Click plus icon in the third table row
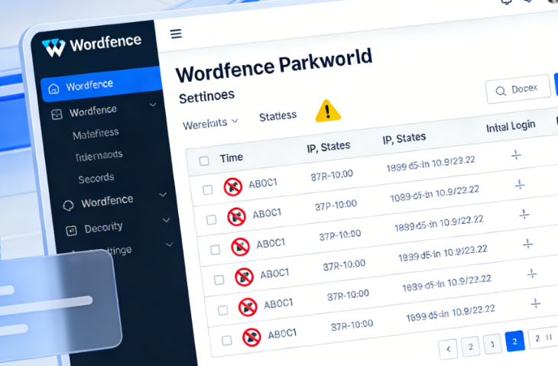This screenshot has height=366, width=558. tap(524, 214)
